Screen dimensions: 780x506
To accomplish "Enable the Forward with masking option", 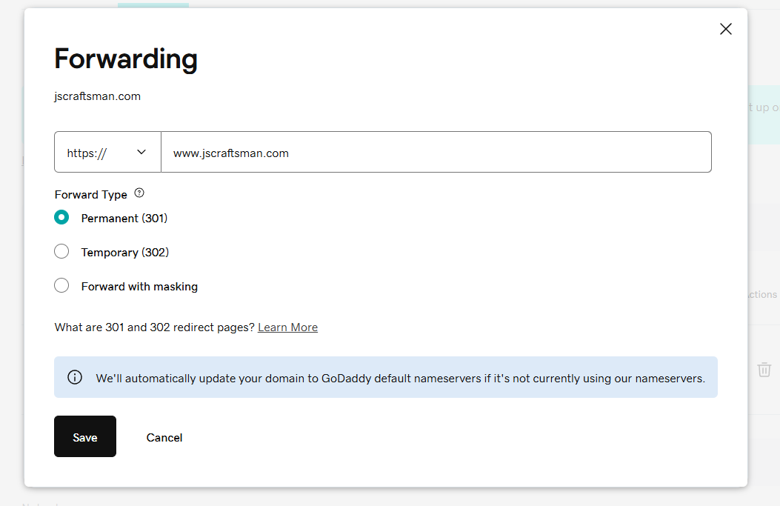I will [62, 286].
